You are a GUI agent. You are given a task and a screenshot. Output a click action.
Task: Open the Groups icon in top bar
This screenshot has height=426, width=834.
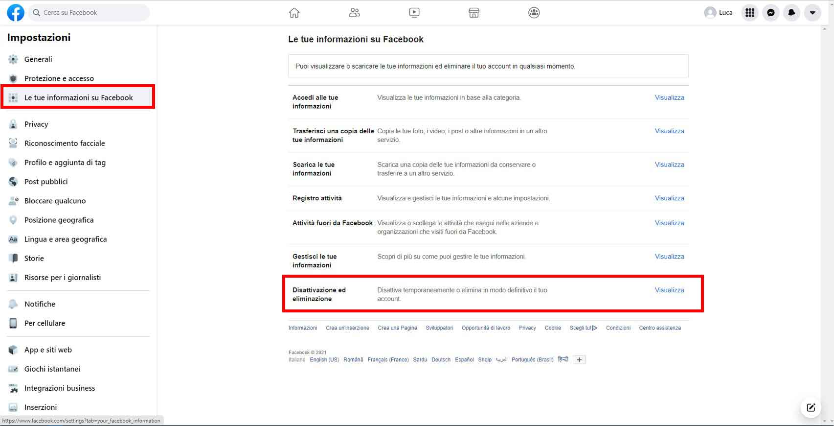[x=534, y=13]
